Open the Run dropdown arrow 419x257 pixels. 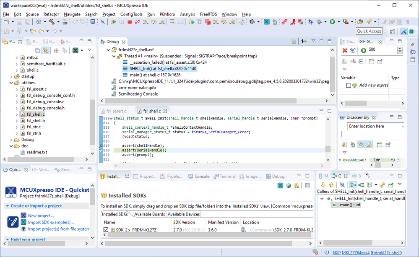(338, 22)
